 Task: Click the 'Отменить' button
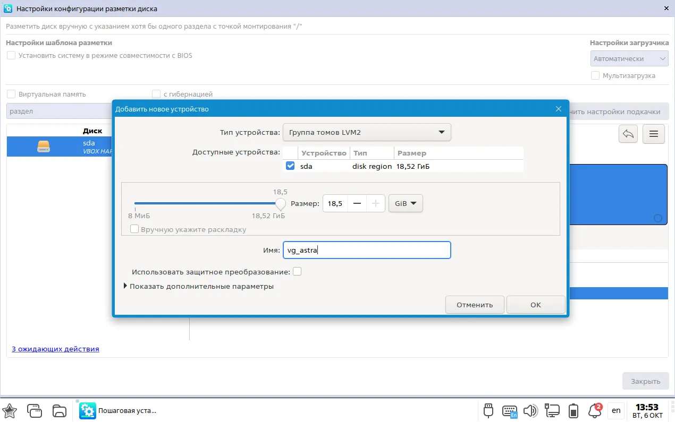(x=475, y=305)
